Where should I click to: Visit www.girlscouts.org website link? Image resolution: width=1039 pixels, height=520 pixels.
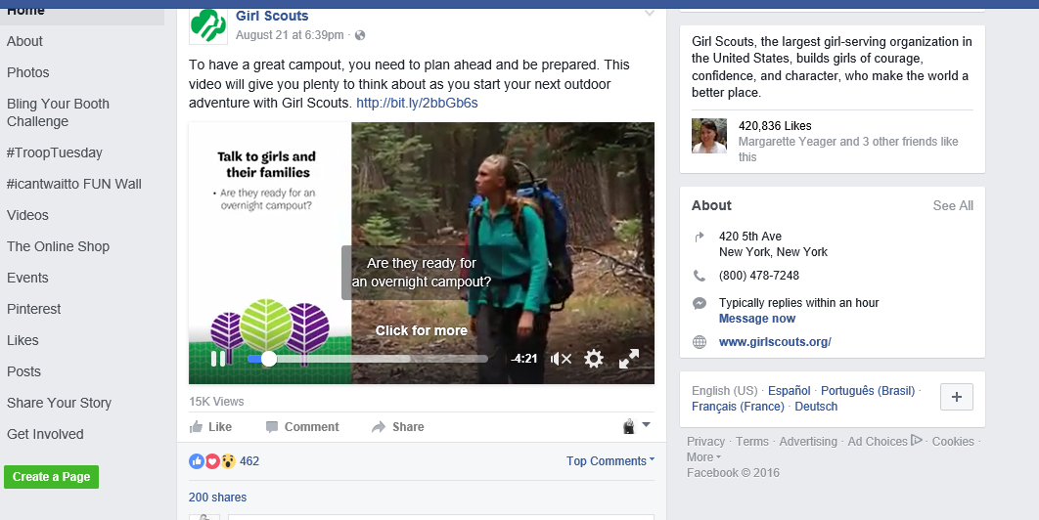[775, 342]
